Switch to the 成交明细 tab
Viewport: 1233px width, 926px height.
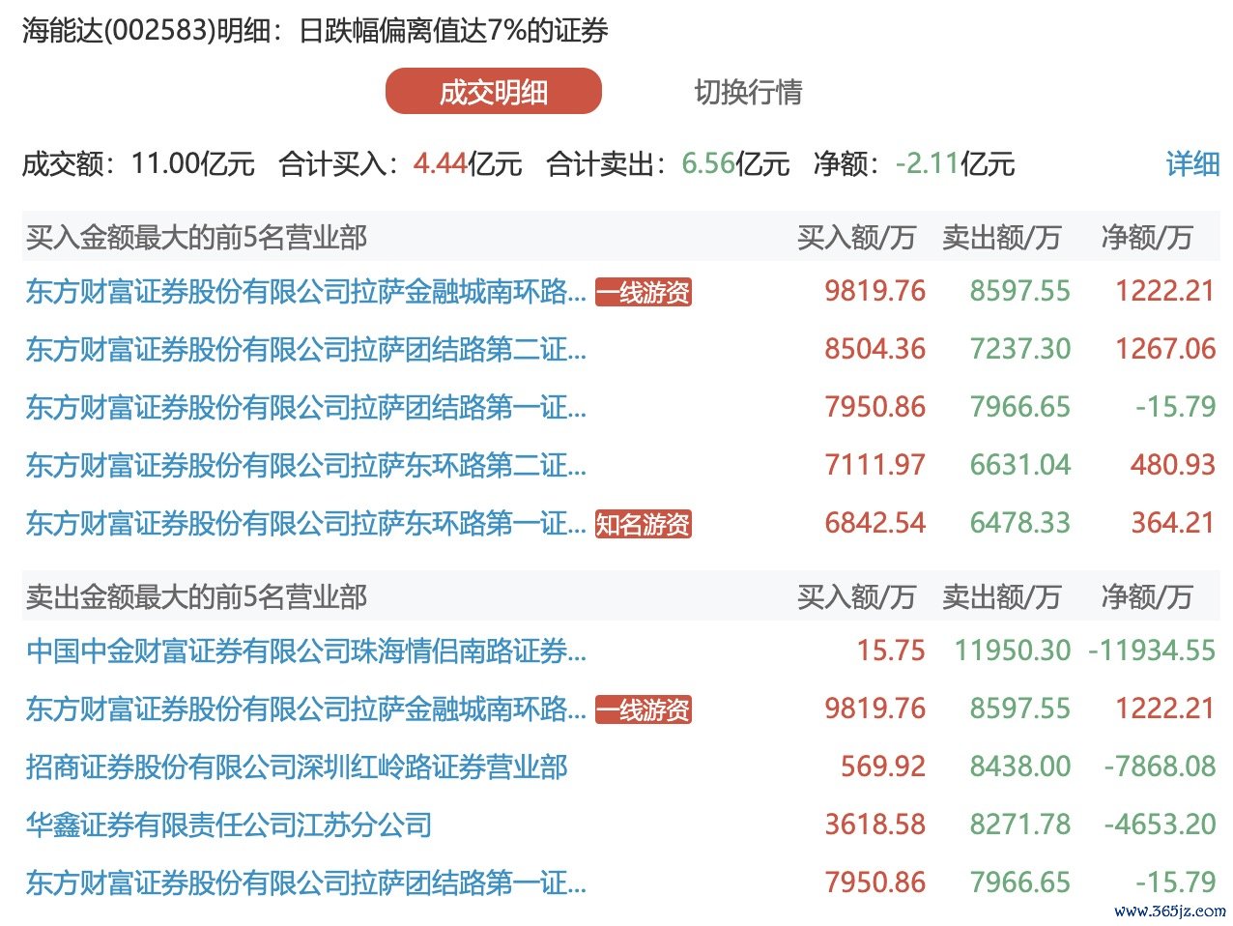point(493,92)
